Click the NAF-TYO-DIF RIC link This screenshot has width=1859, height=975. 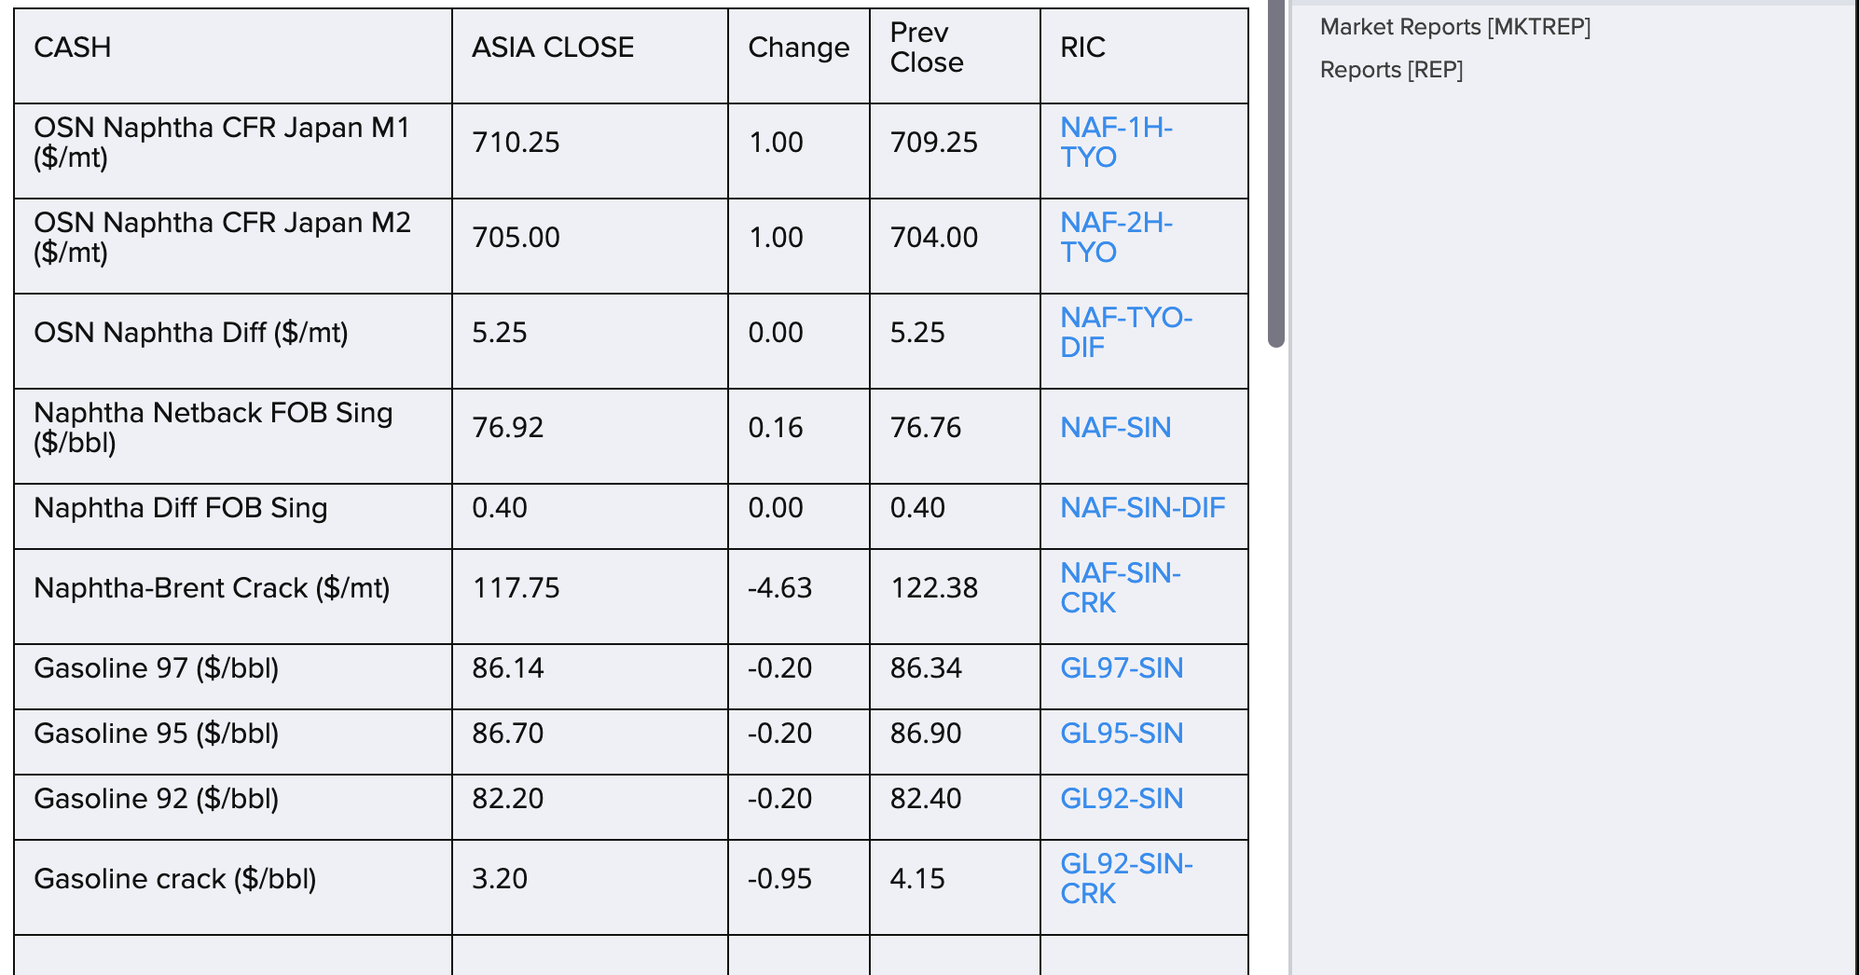pos(1126,332)
